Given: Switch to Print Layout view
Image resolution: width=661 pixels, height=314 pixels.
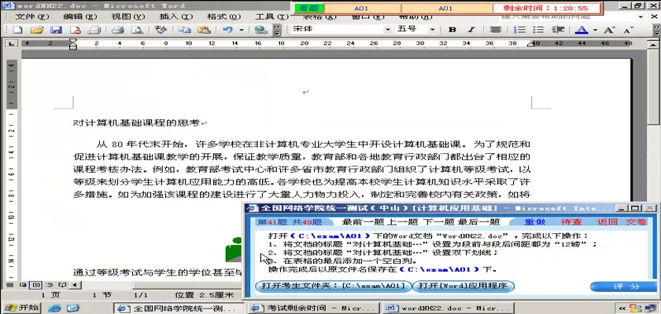Looking at the screenshot, I should click(x=36, y=285).
